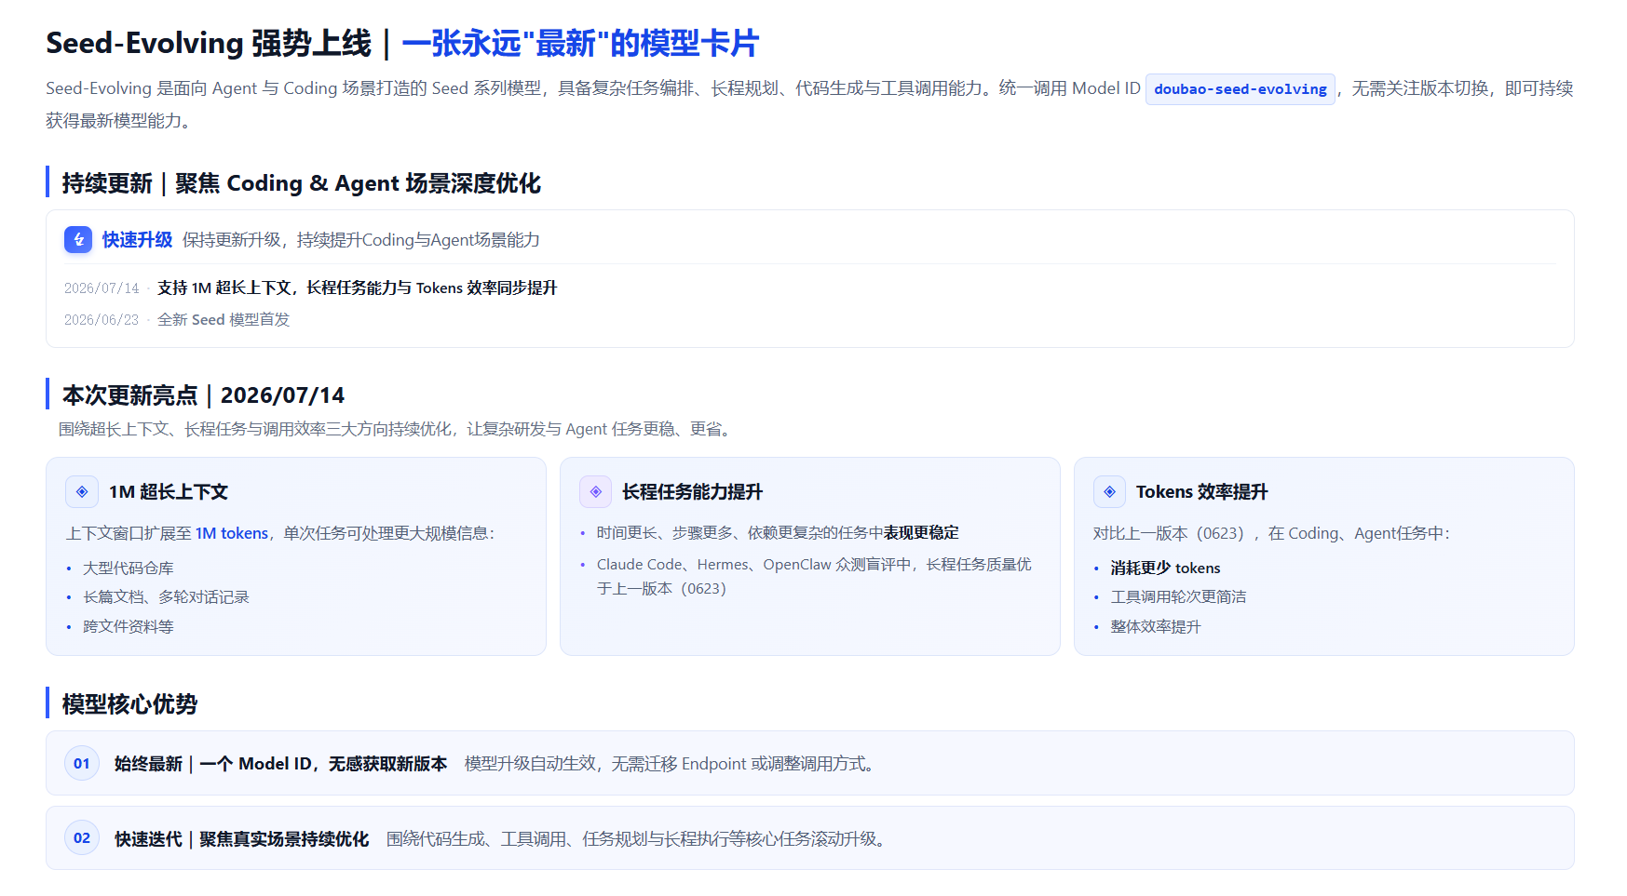Image resolution: width=1627 pixels, height=896 pixels.
Task: Click the bullet 工具调用轮次更简洁
Action: tap(1178, 597)
